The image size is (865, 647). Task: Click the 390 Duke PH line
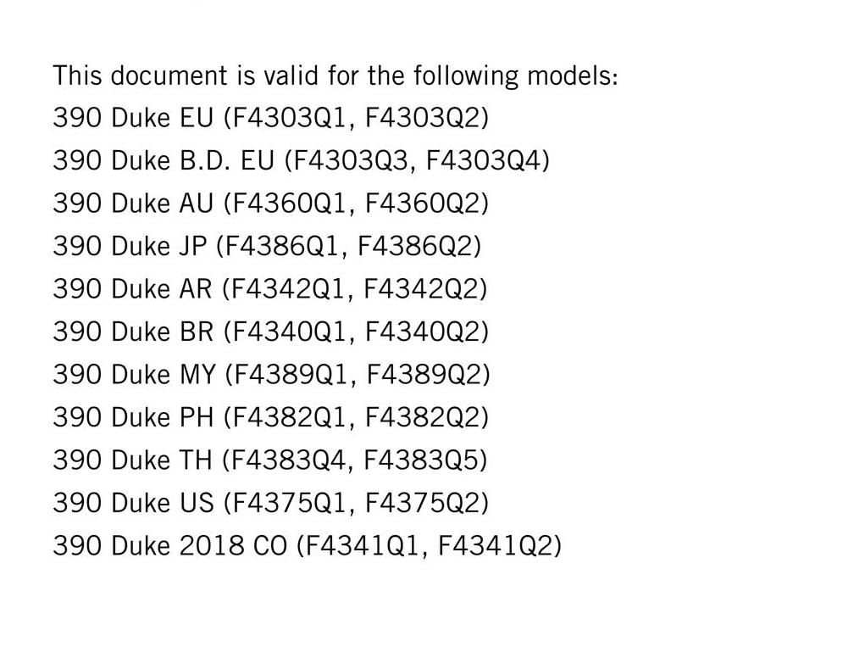(x=271, y=417)
